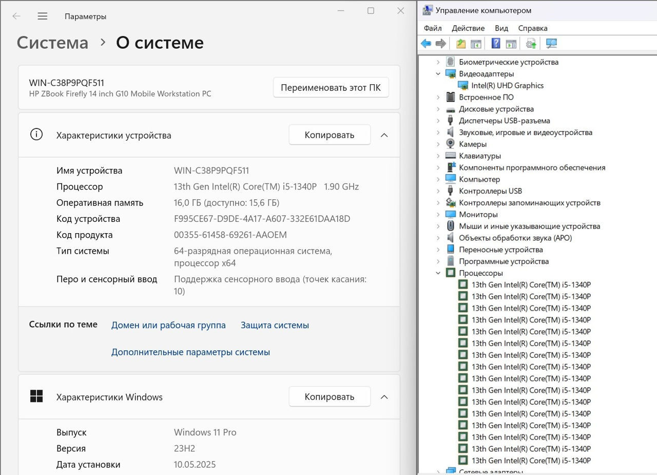The image size is (657, 475).
Task: Click the HP ZBook Firefly 14 inch G10 model text
Action: [x=120, y=93]
